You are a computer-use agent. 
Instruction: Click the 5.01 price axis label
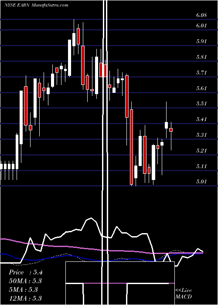(201, 182)
